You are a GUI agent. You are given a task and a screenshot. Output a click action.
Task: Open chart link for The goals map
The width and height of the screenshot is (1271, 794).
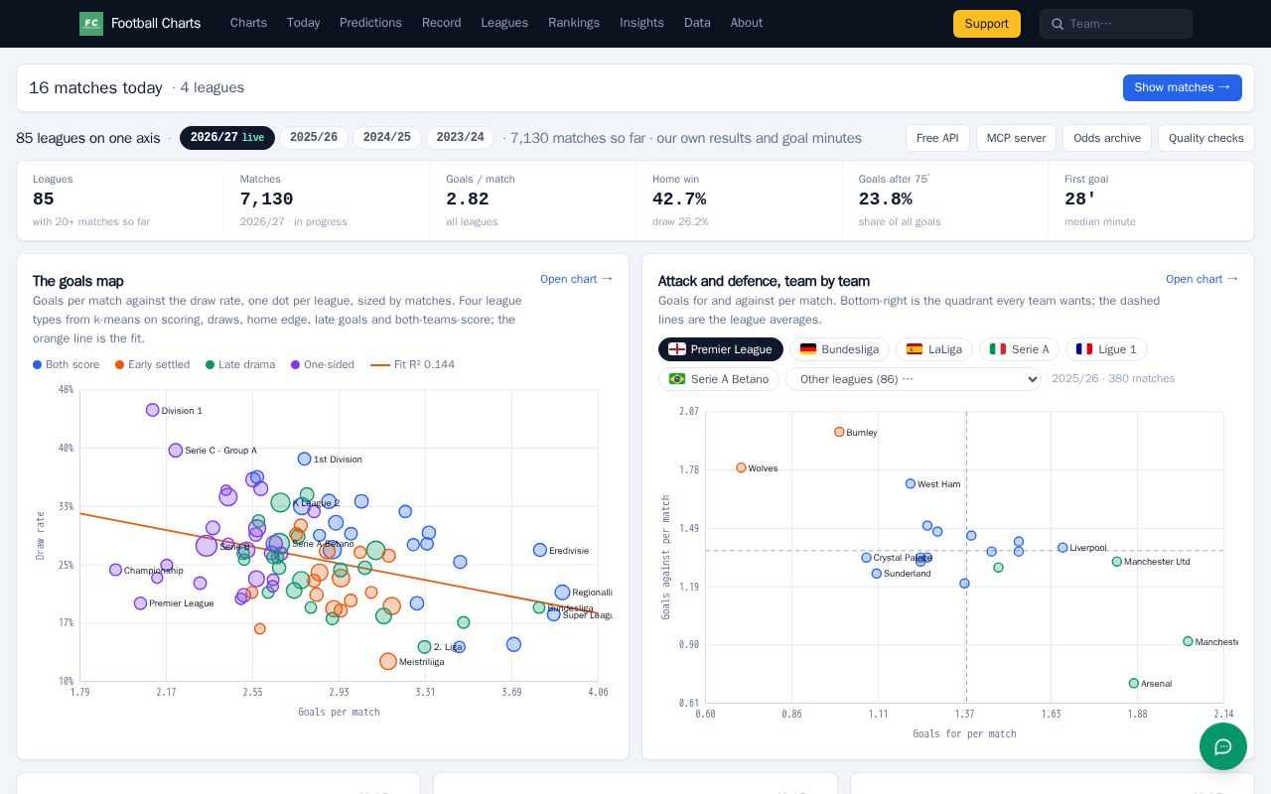pyautogui.click(x=576, y=279)
